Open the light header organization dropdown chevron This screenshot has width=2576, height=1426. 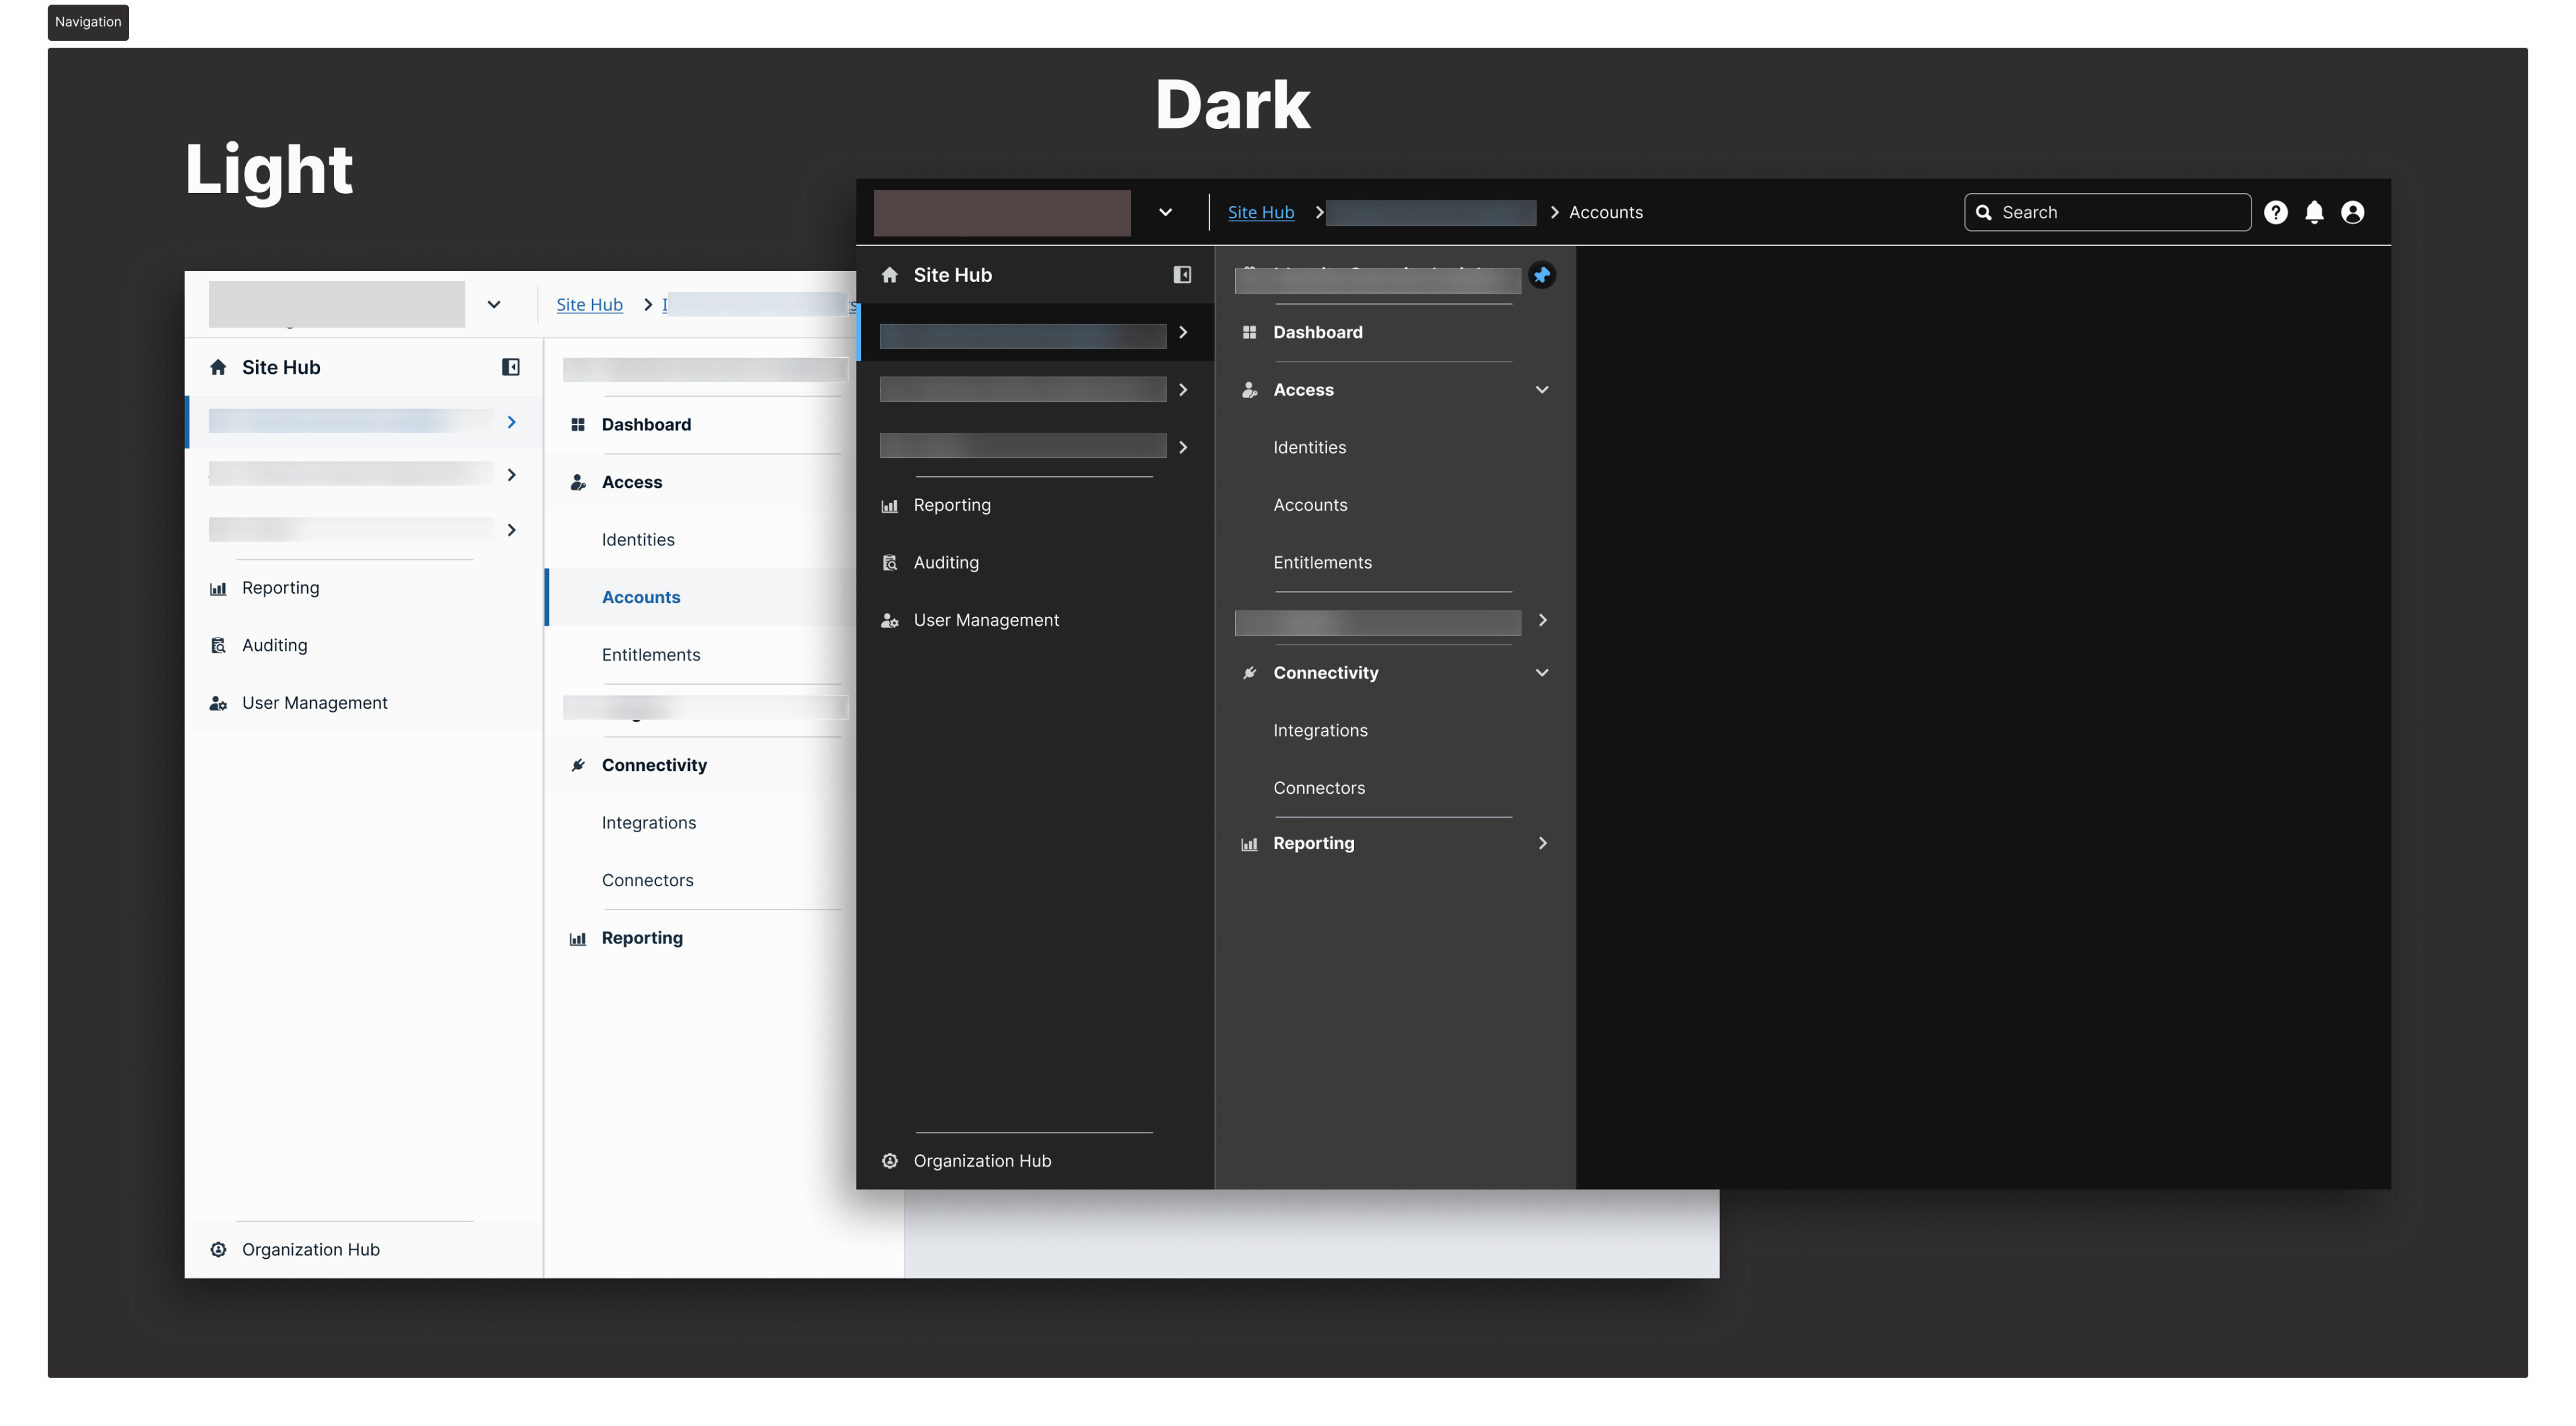(x=493, y=305)
